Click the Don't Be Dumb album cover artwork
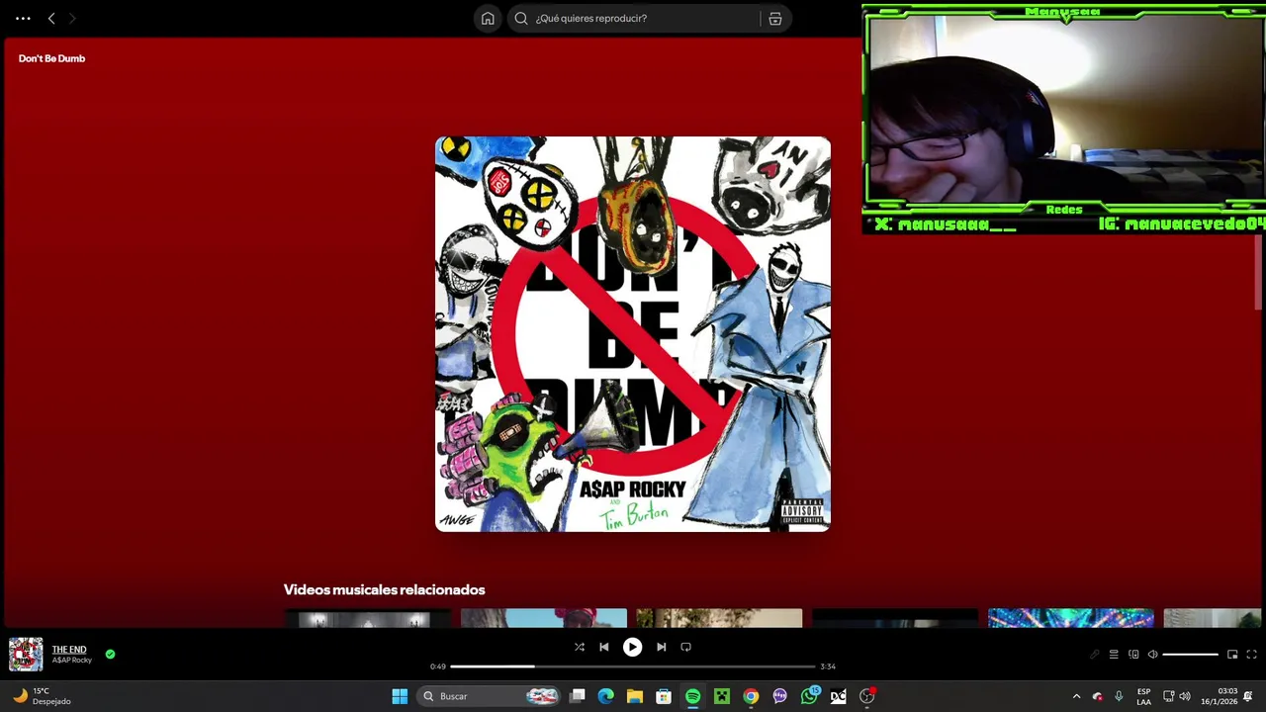The image size is (1266, 712). pos(633,334)
